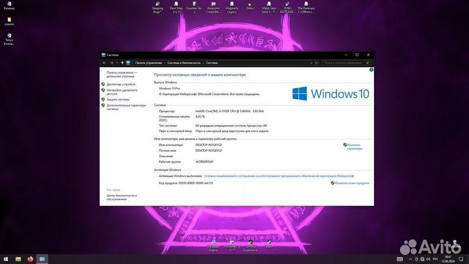Go up one level in Control Panel
The width and height of the screenshot is (469, 264).
pyautogui.click(x=122, y=63)
